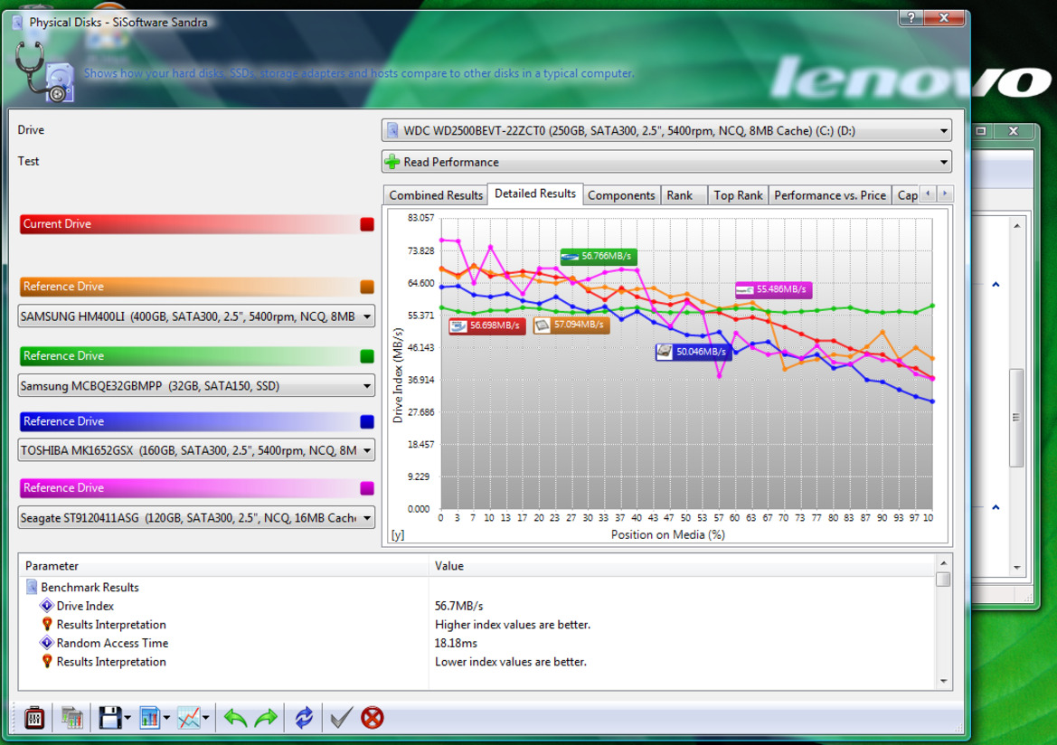Open the Performance vs. Price tab

tap(830, 195)
